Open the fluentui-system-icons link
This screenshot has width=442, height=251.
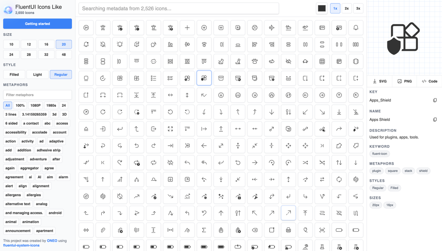point(21,245)
